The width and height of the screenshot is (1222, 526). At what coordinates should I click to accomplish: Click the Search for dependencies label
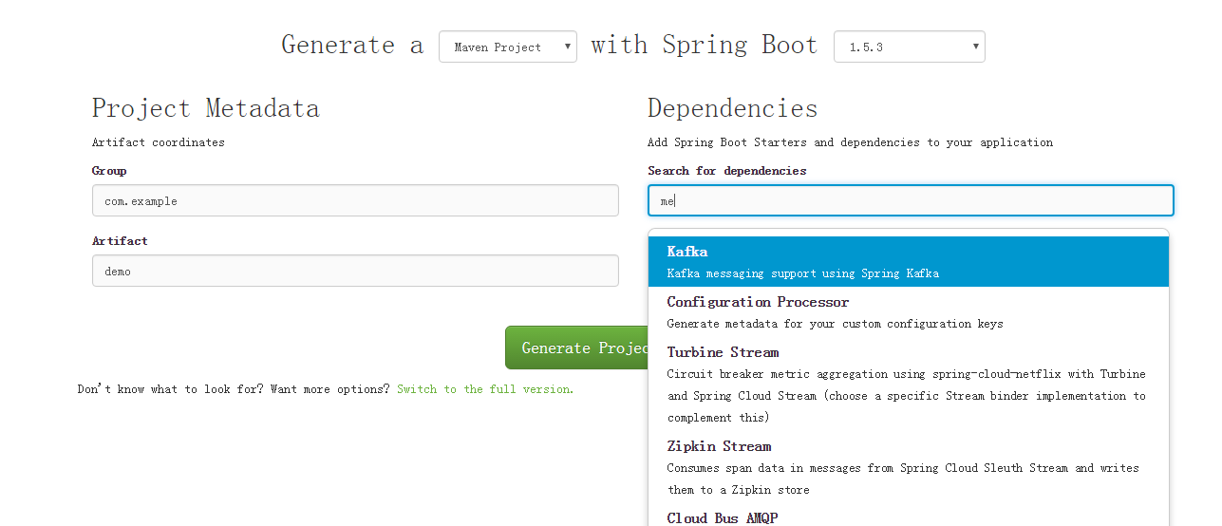click(x=727, y=171)
